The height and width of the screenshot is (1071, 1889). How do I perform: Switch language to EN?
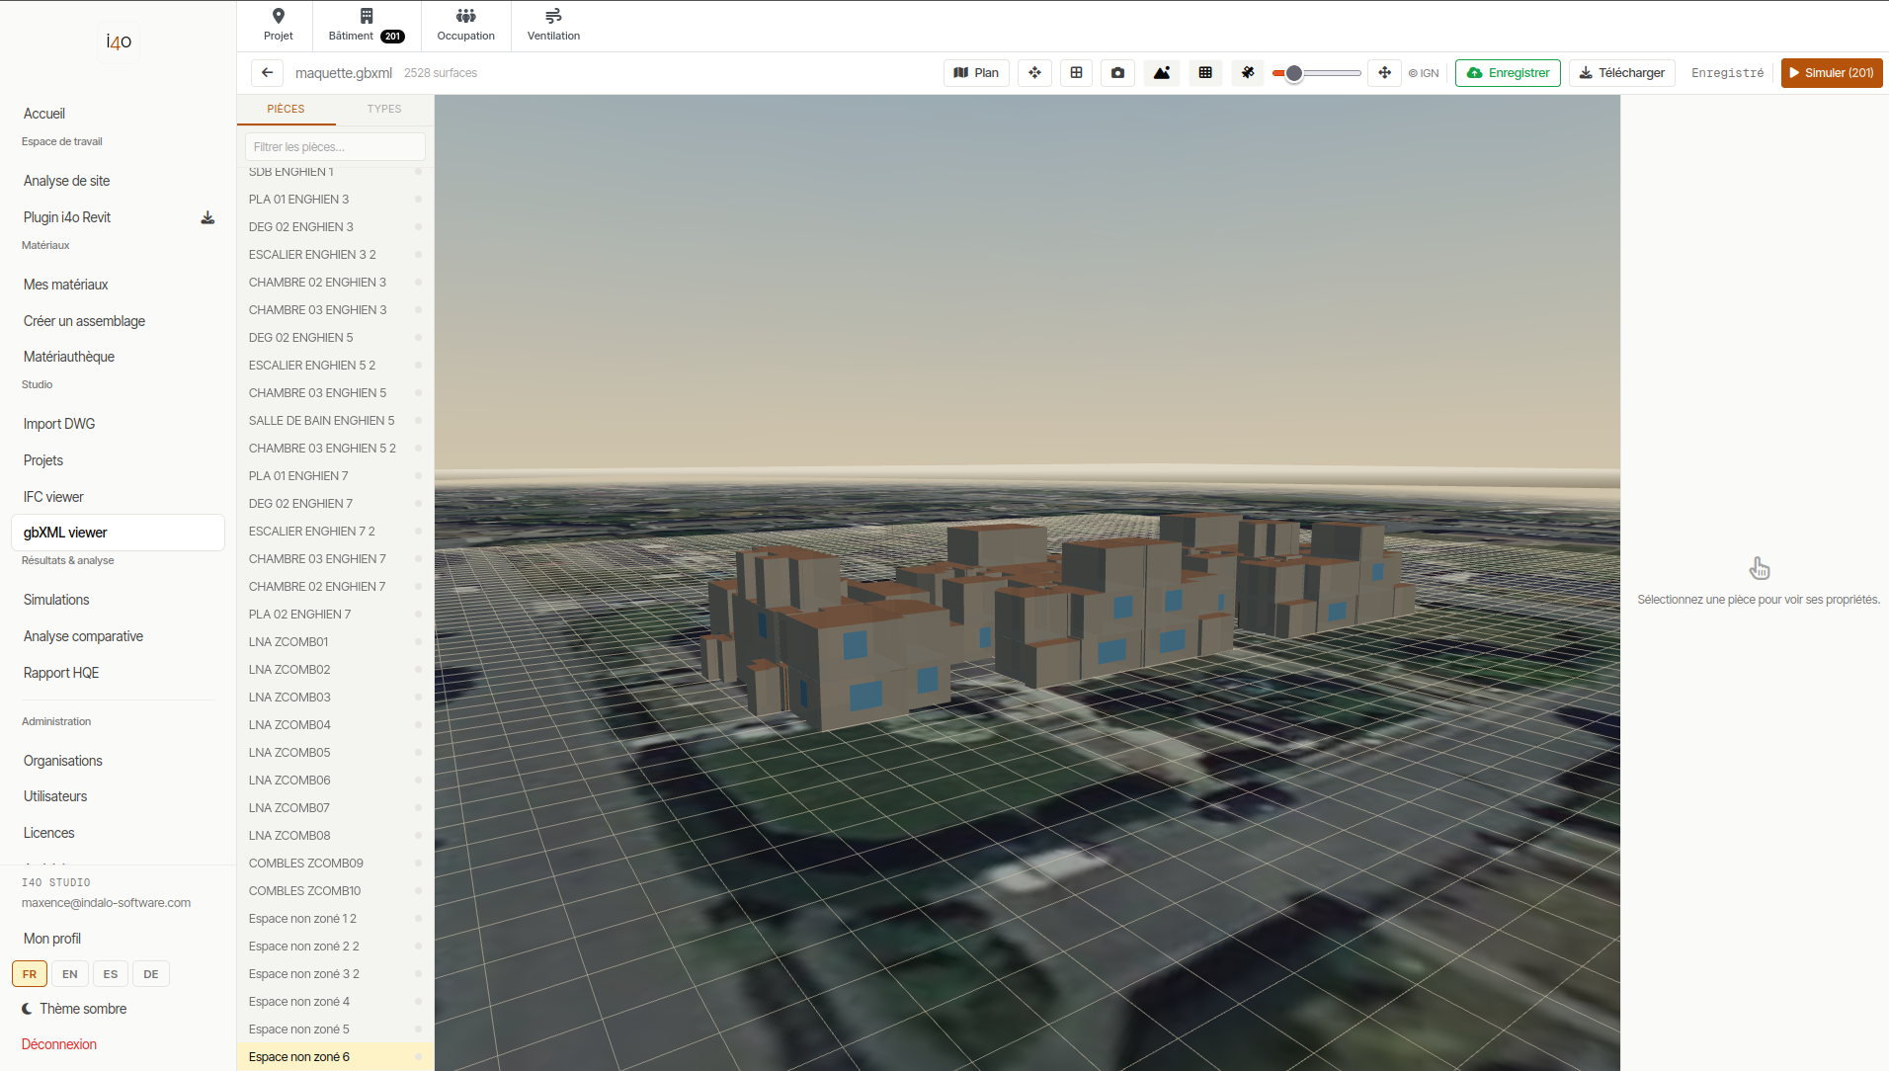70,974
